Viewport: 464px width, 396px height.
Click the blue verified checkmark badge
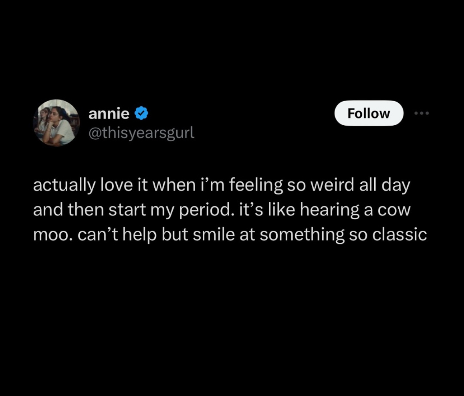coord(141,113)
